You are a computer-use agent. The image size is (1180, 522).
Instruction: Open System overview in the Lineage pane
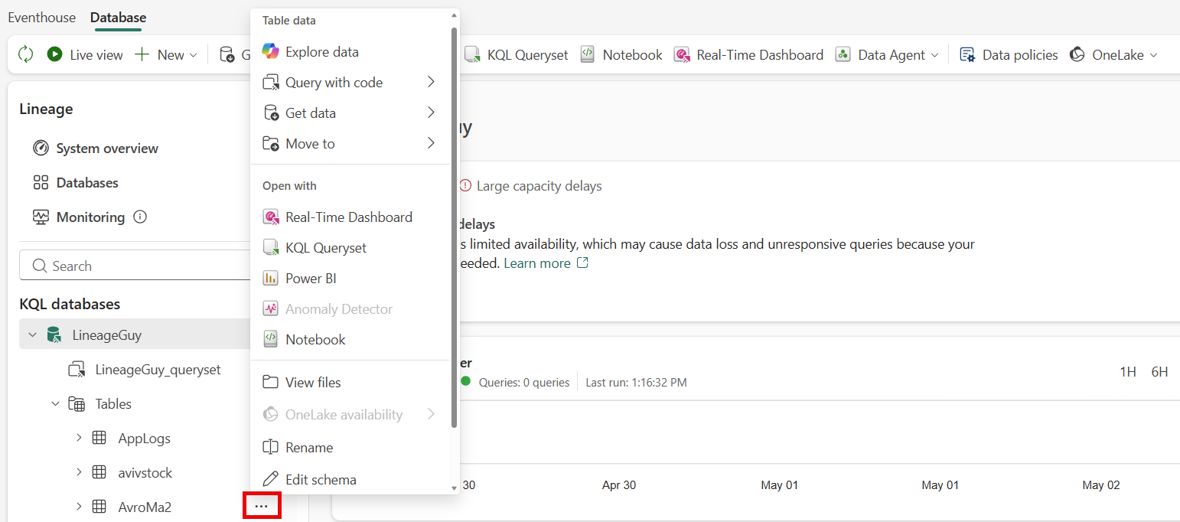point(96,148)
